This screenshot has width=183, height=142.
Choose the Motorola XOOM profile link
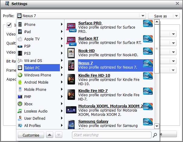[111, 106]
